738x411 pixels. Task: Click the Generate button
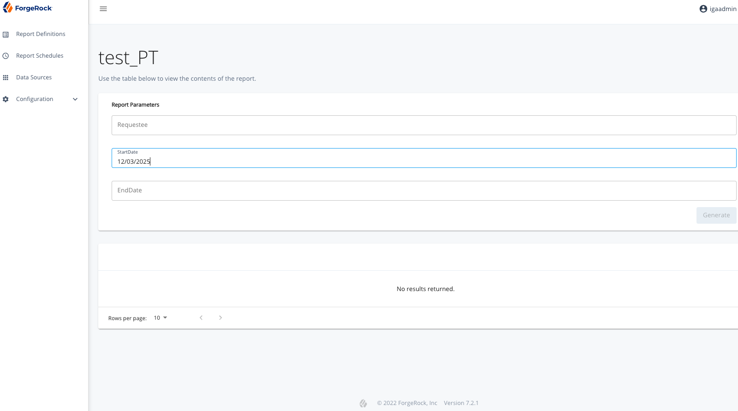point(716,215)
